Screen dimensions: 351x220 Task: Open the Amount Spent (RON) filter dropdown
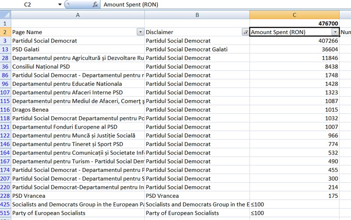click(335, 32)
